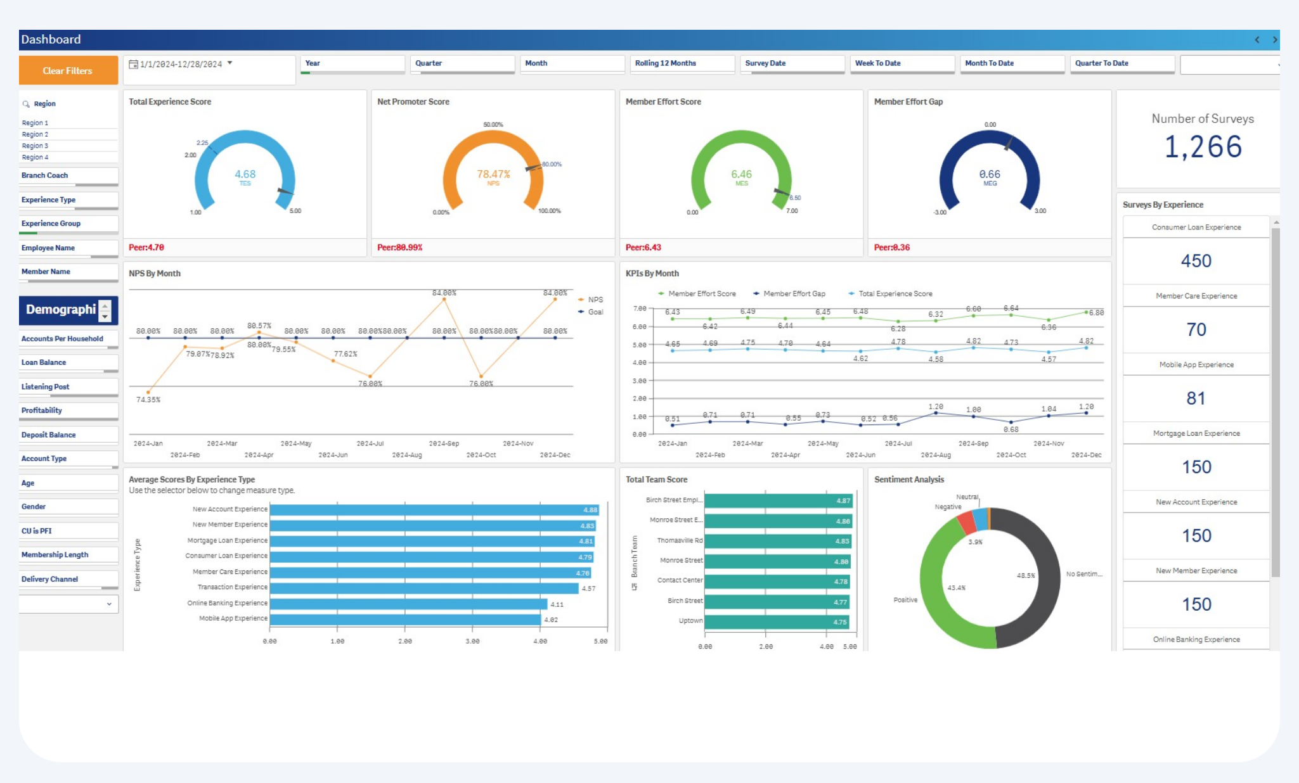The height and width of the screenshot is (783, 1299).
Task: Click sort icon beside Branch Team axis
Action: [x=634, y=587]
